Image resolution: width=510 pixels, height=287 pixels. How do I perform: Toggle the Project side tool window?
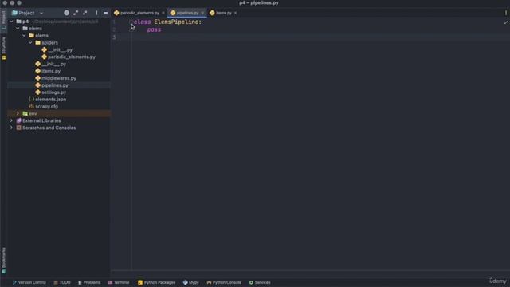pyautogui.click(x=3, y=20)
